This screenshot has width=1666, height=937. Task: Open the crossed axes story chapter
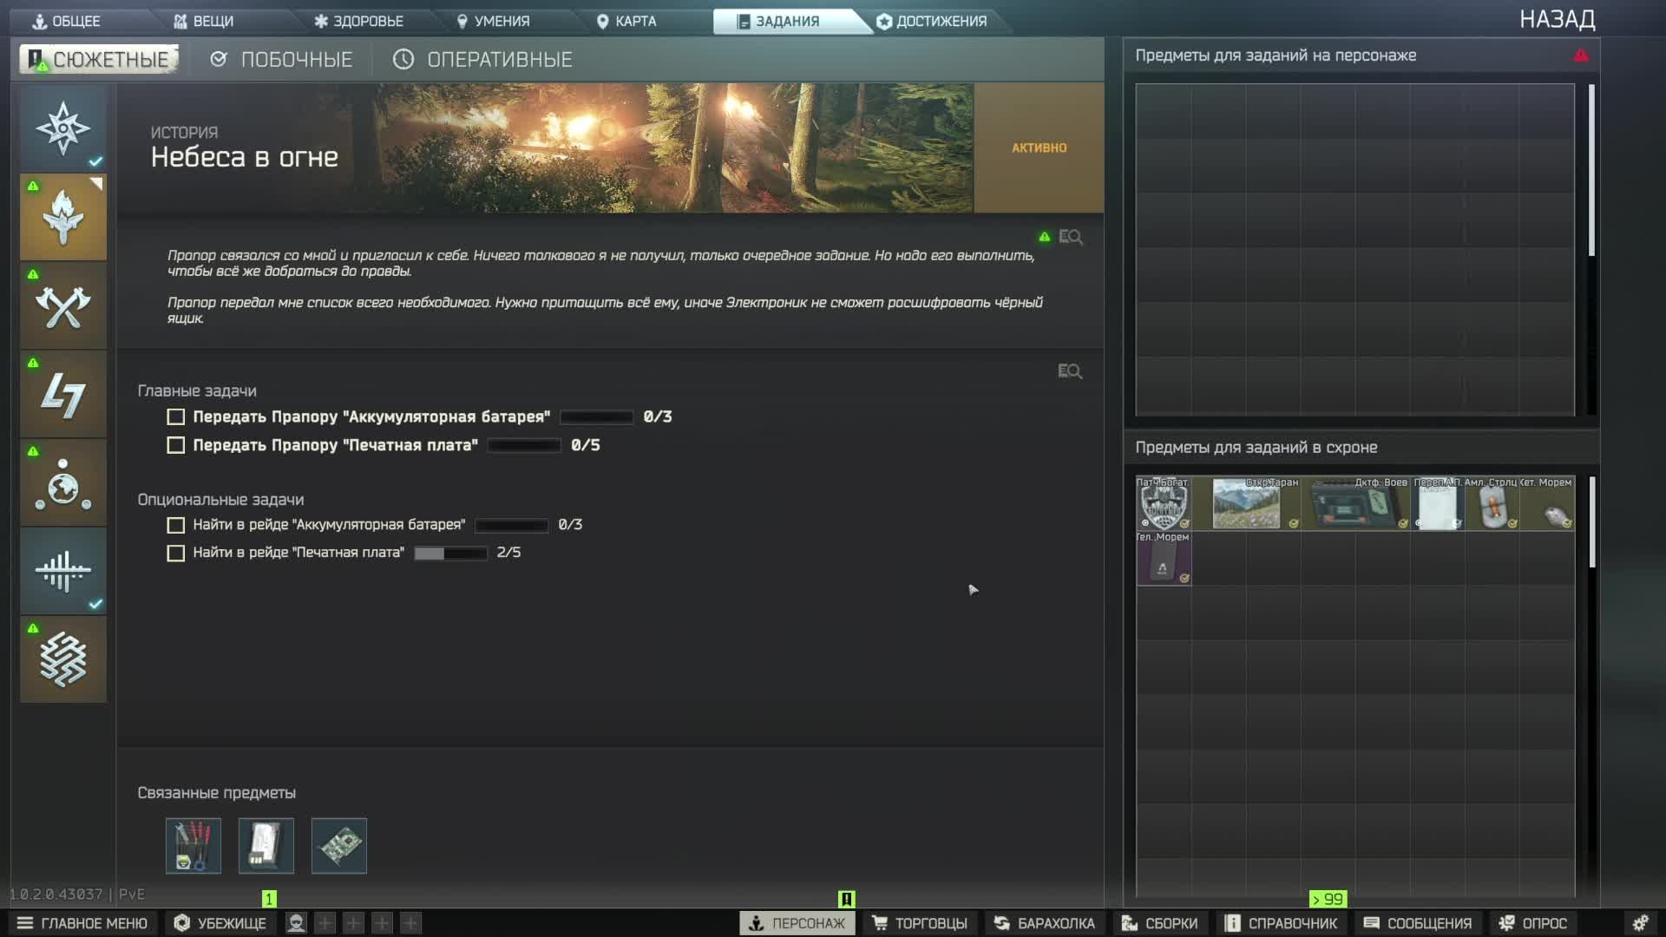pos(62,306)
